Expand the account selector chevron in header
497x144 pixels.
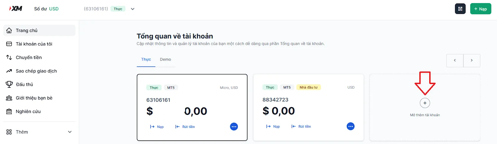pos(133,9)
